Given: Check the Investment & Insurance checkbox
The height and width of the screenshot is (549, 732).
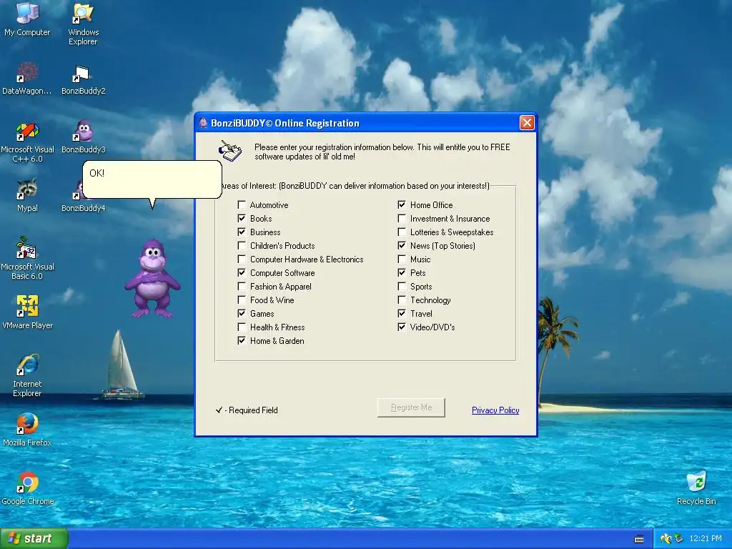Looking at the screenshot, I should pos(402,218).
